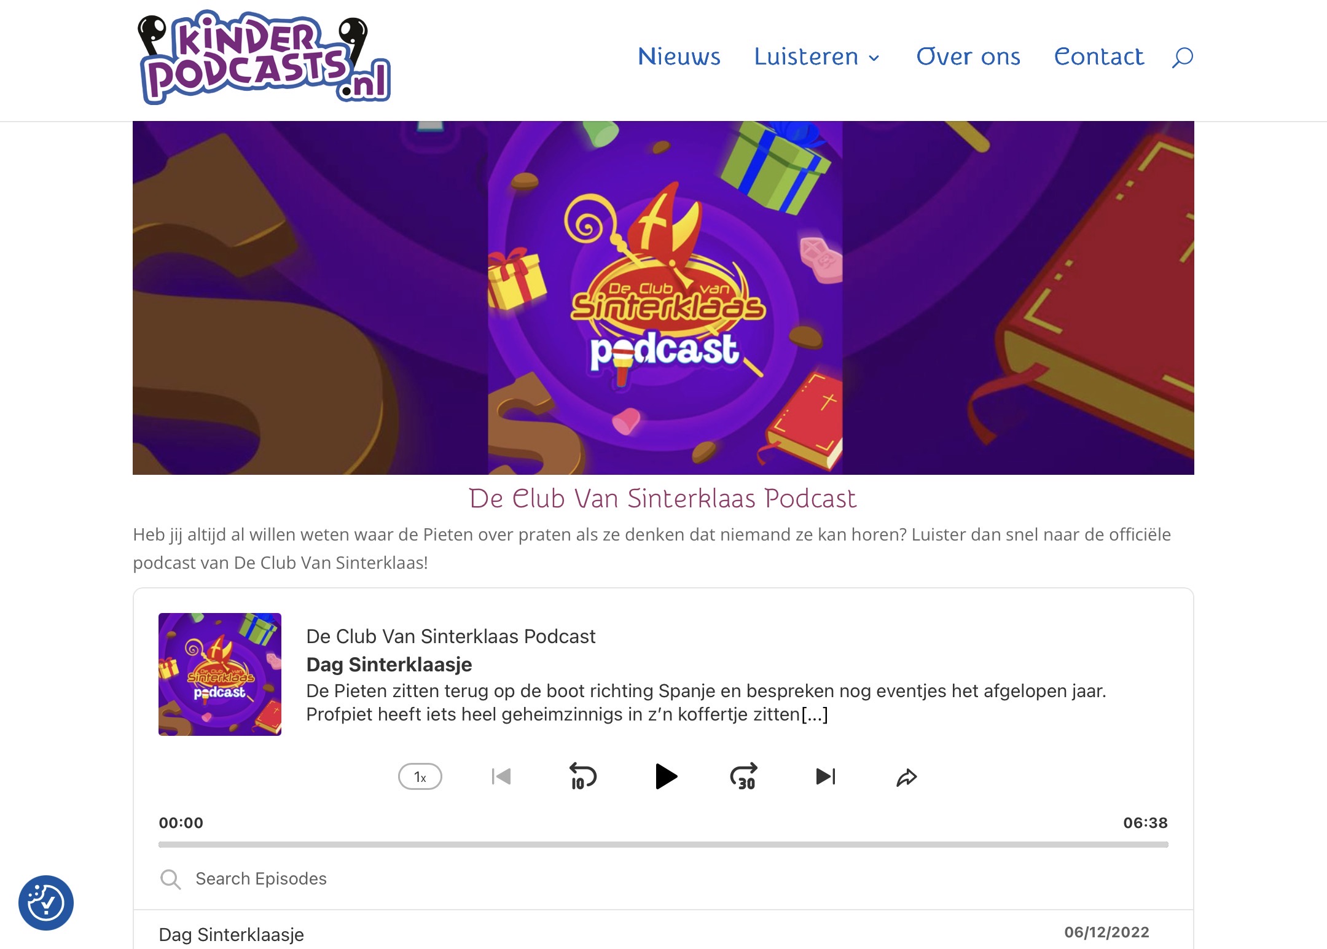Image resolution: width=1327 pixels, height=949 pixels.
Task: Share this podcast episode
Action: point(906,778)
